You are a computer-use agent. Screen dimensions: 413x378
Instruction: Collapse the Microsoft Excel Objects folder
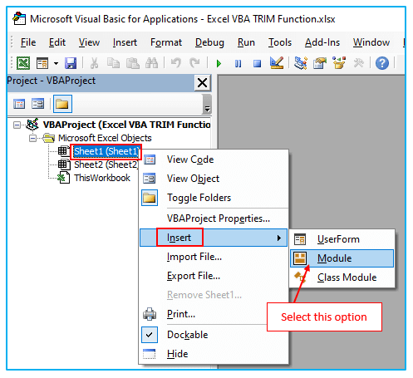point(32,138)
